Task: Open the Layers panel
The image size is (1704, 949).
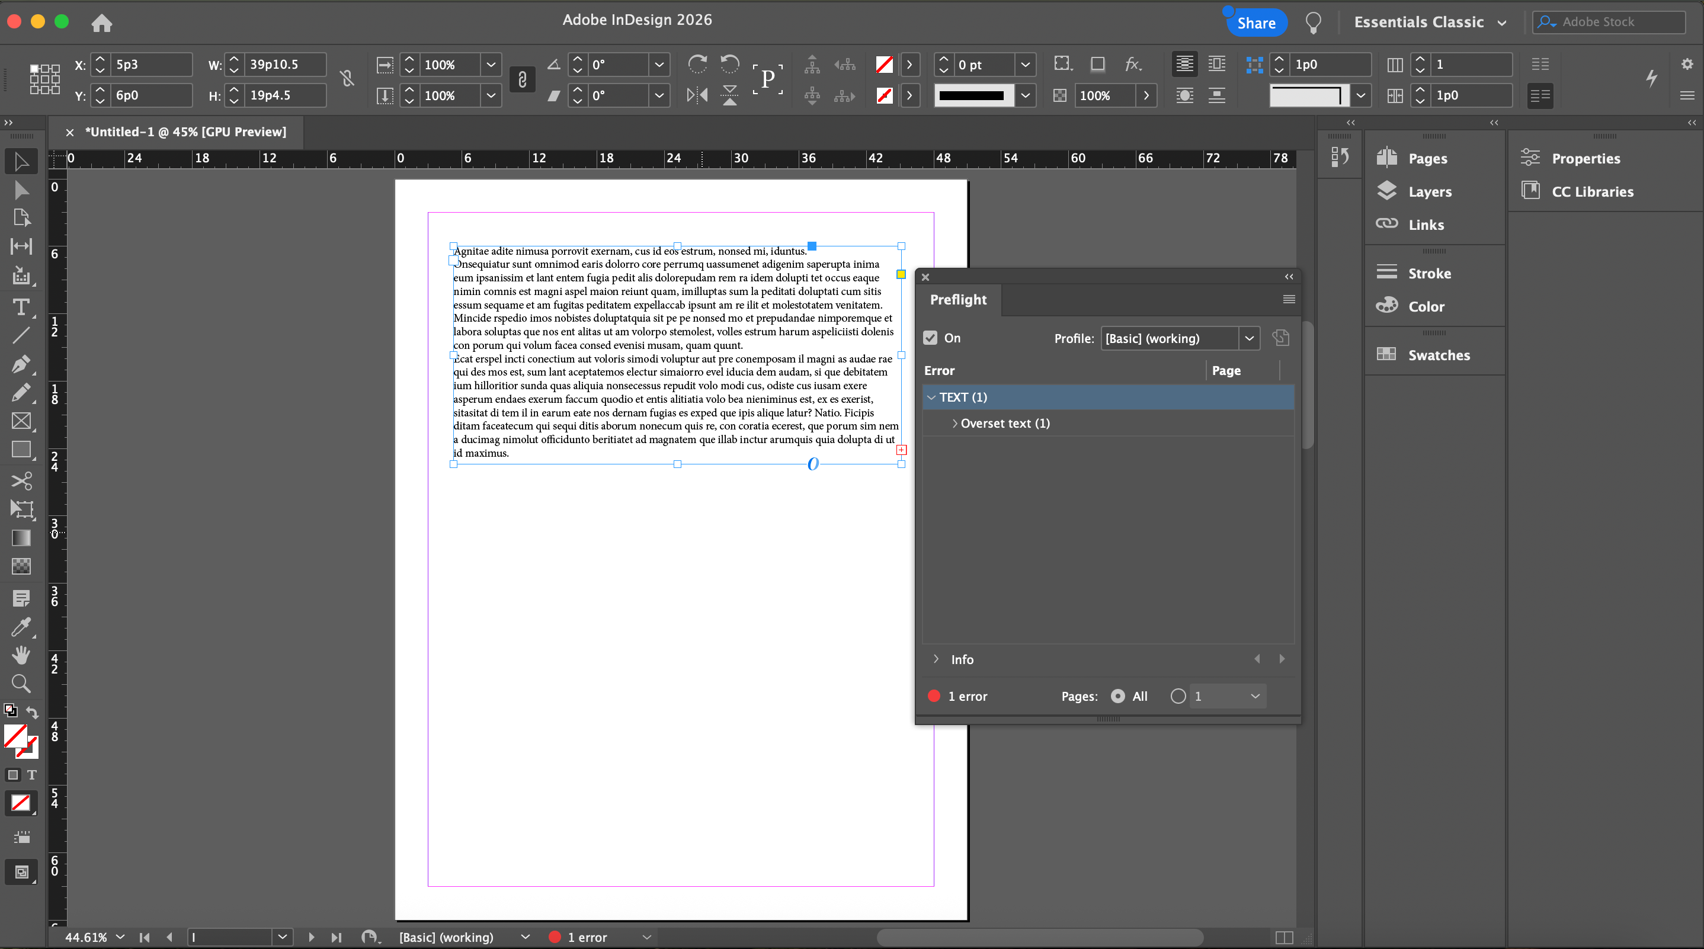Action: [x=1429, y=192]
